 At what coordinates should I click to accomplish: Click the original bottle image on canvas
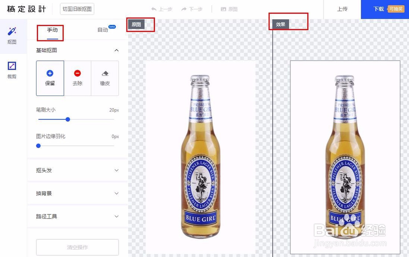(x=200, y=157)
